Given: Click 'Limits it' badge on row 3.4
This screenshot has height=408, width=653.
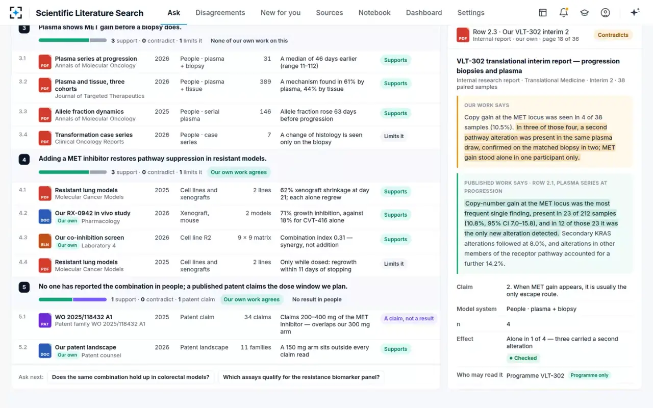Looking at the screenshot, I should [x=394, y=136].
